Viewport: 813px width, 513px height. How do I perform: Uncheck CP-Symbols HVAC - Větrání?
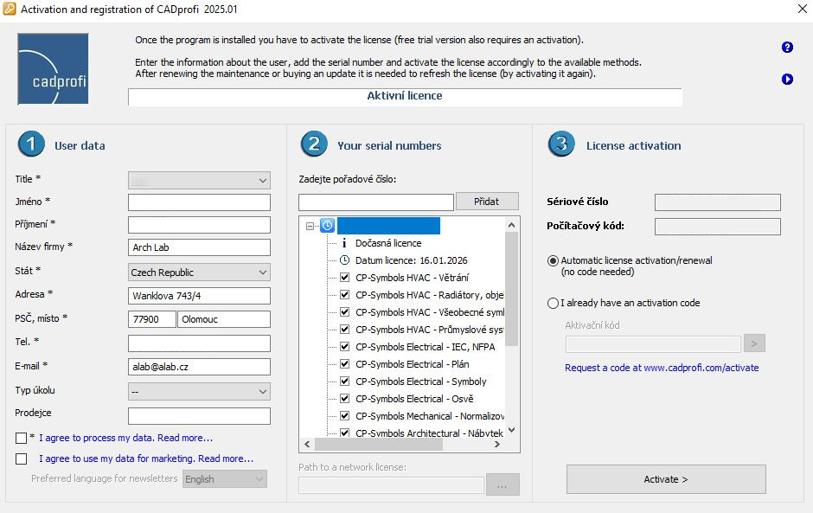click(x=344, y=278)
